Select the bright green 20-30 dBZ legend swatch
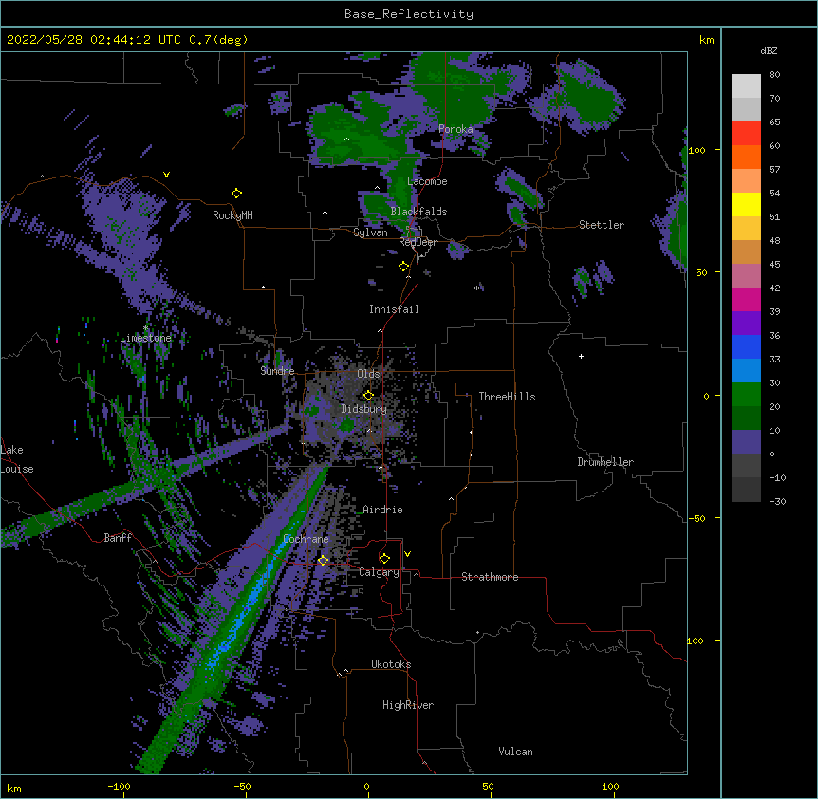This screenshot has height=799, width=818. [x=746, y=395]
